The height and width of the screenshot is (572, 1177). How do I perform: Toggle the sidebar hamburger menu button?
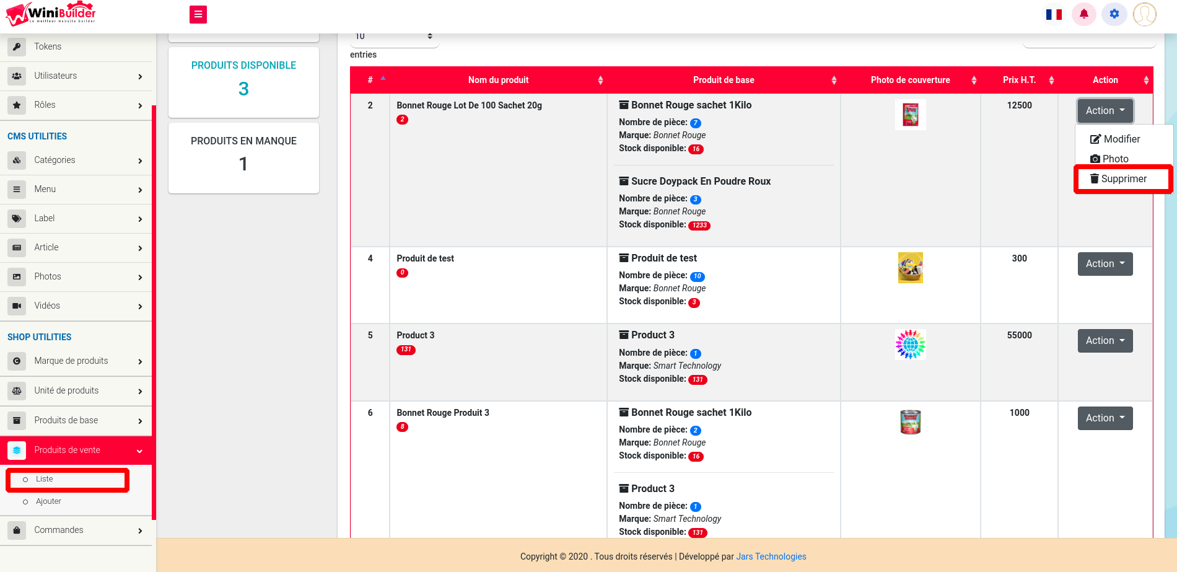click(198, 14)
